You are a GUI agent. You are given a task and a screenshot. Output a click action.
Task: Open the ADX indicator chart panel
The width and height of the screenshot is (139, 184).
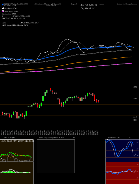[x=17, y=151]
